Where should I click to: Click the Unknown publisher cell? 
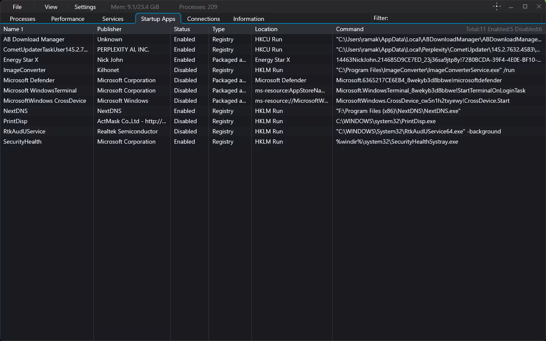click(x=110, y=39)
